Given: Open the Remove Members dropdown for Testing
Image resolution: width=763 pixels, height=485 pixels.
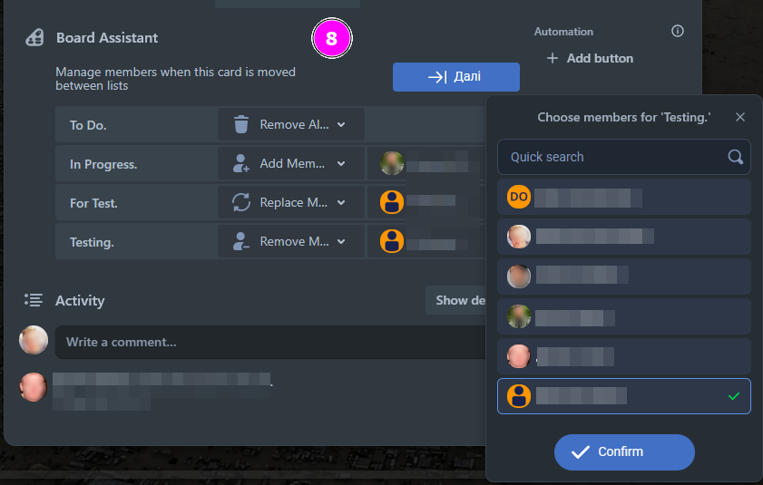Looking at the screenshot, I should coord(291,241).
